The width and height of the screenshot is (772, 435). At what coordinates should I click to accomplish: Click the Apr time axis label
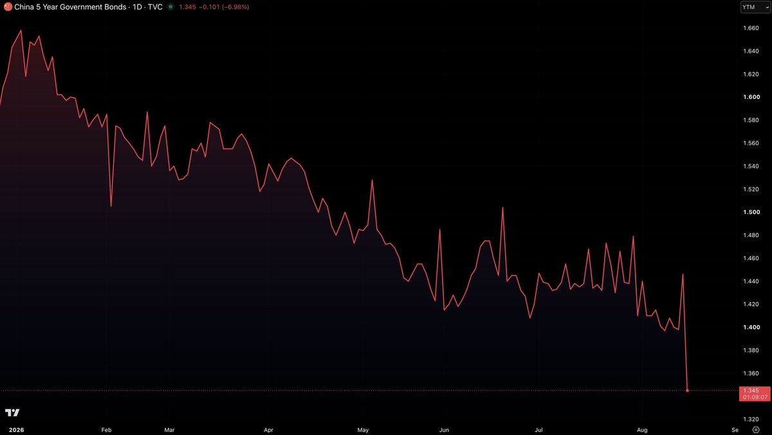click(268, 429)
